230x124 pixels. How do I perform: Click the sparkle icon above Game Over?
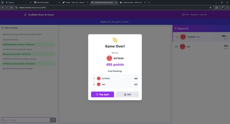pos(115,40)
